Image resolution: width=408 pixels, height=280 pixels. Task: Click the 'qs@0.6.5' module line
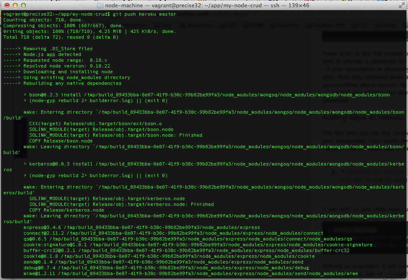188,239
